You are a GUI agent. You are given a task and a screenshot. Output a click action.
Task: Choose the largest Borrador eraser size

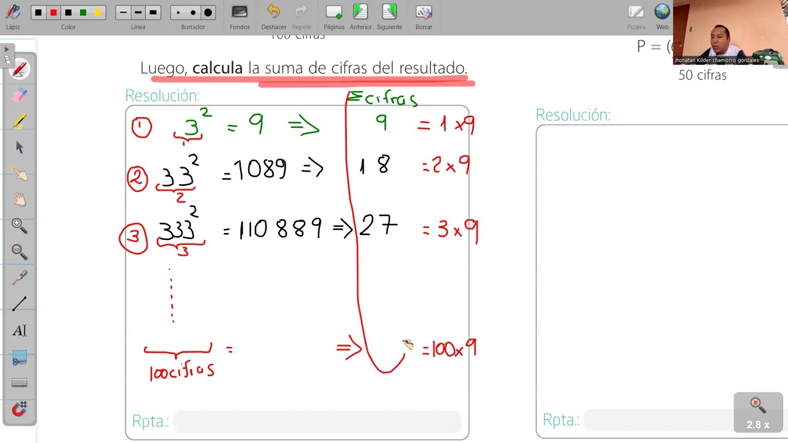[x=208, y=13]
